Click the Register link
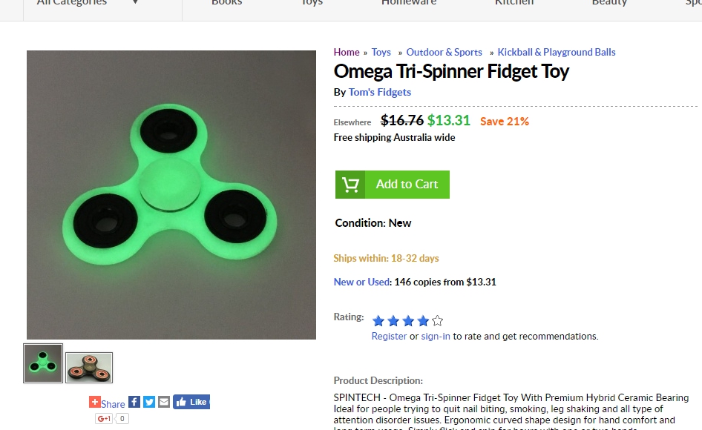This screenshot has height=430, width=702. coord(389,336)
